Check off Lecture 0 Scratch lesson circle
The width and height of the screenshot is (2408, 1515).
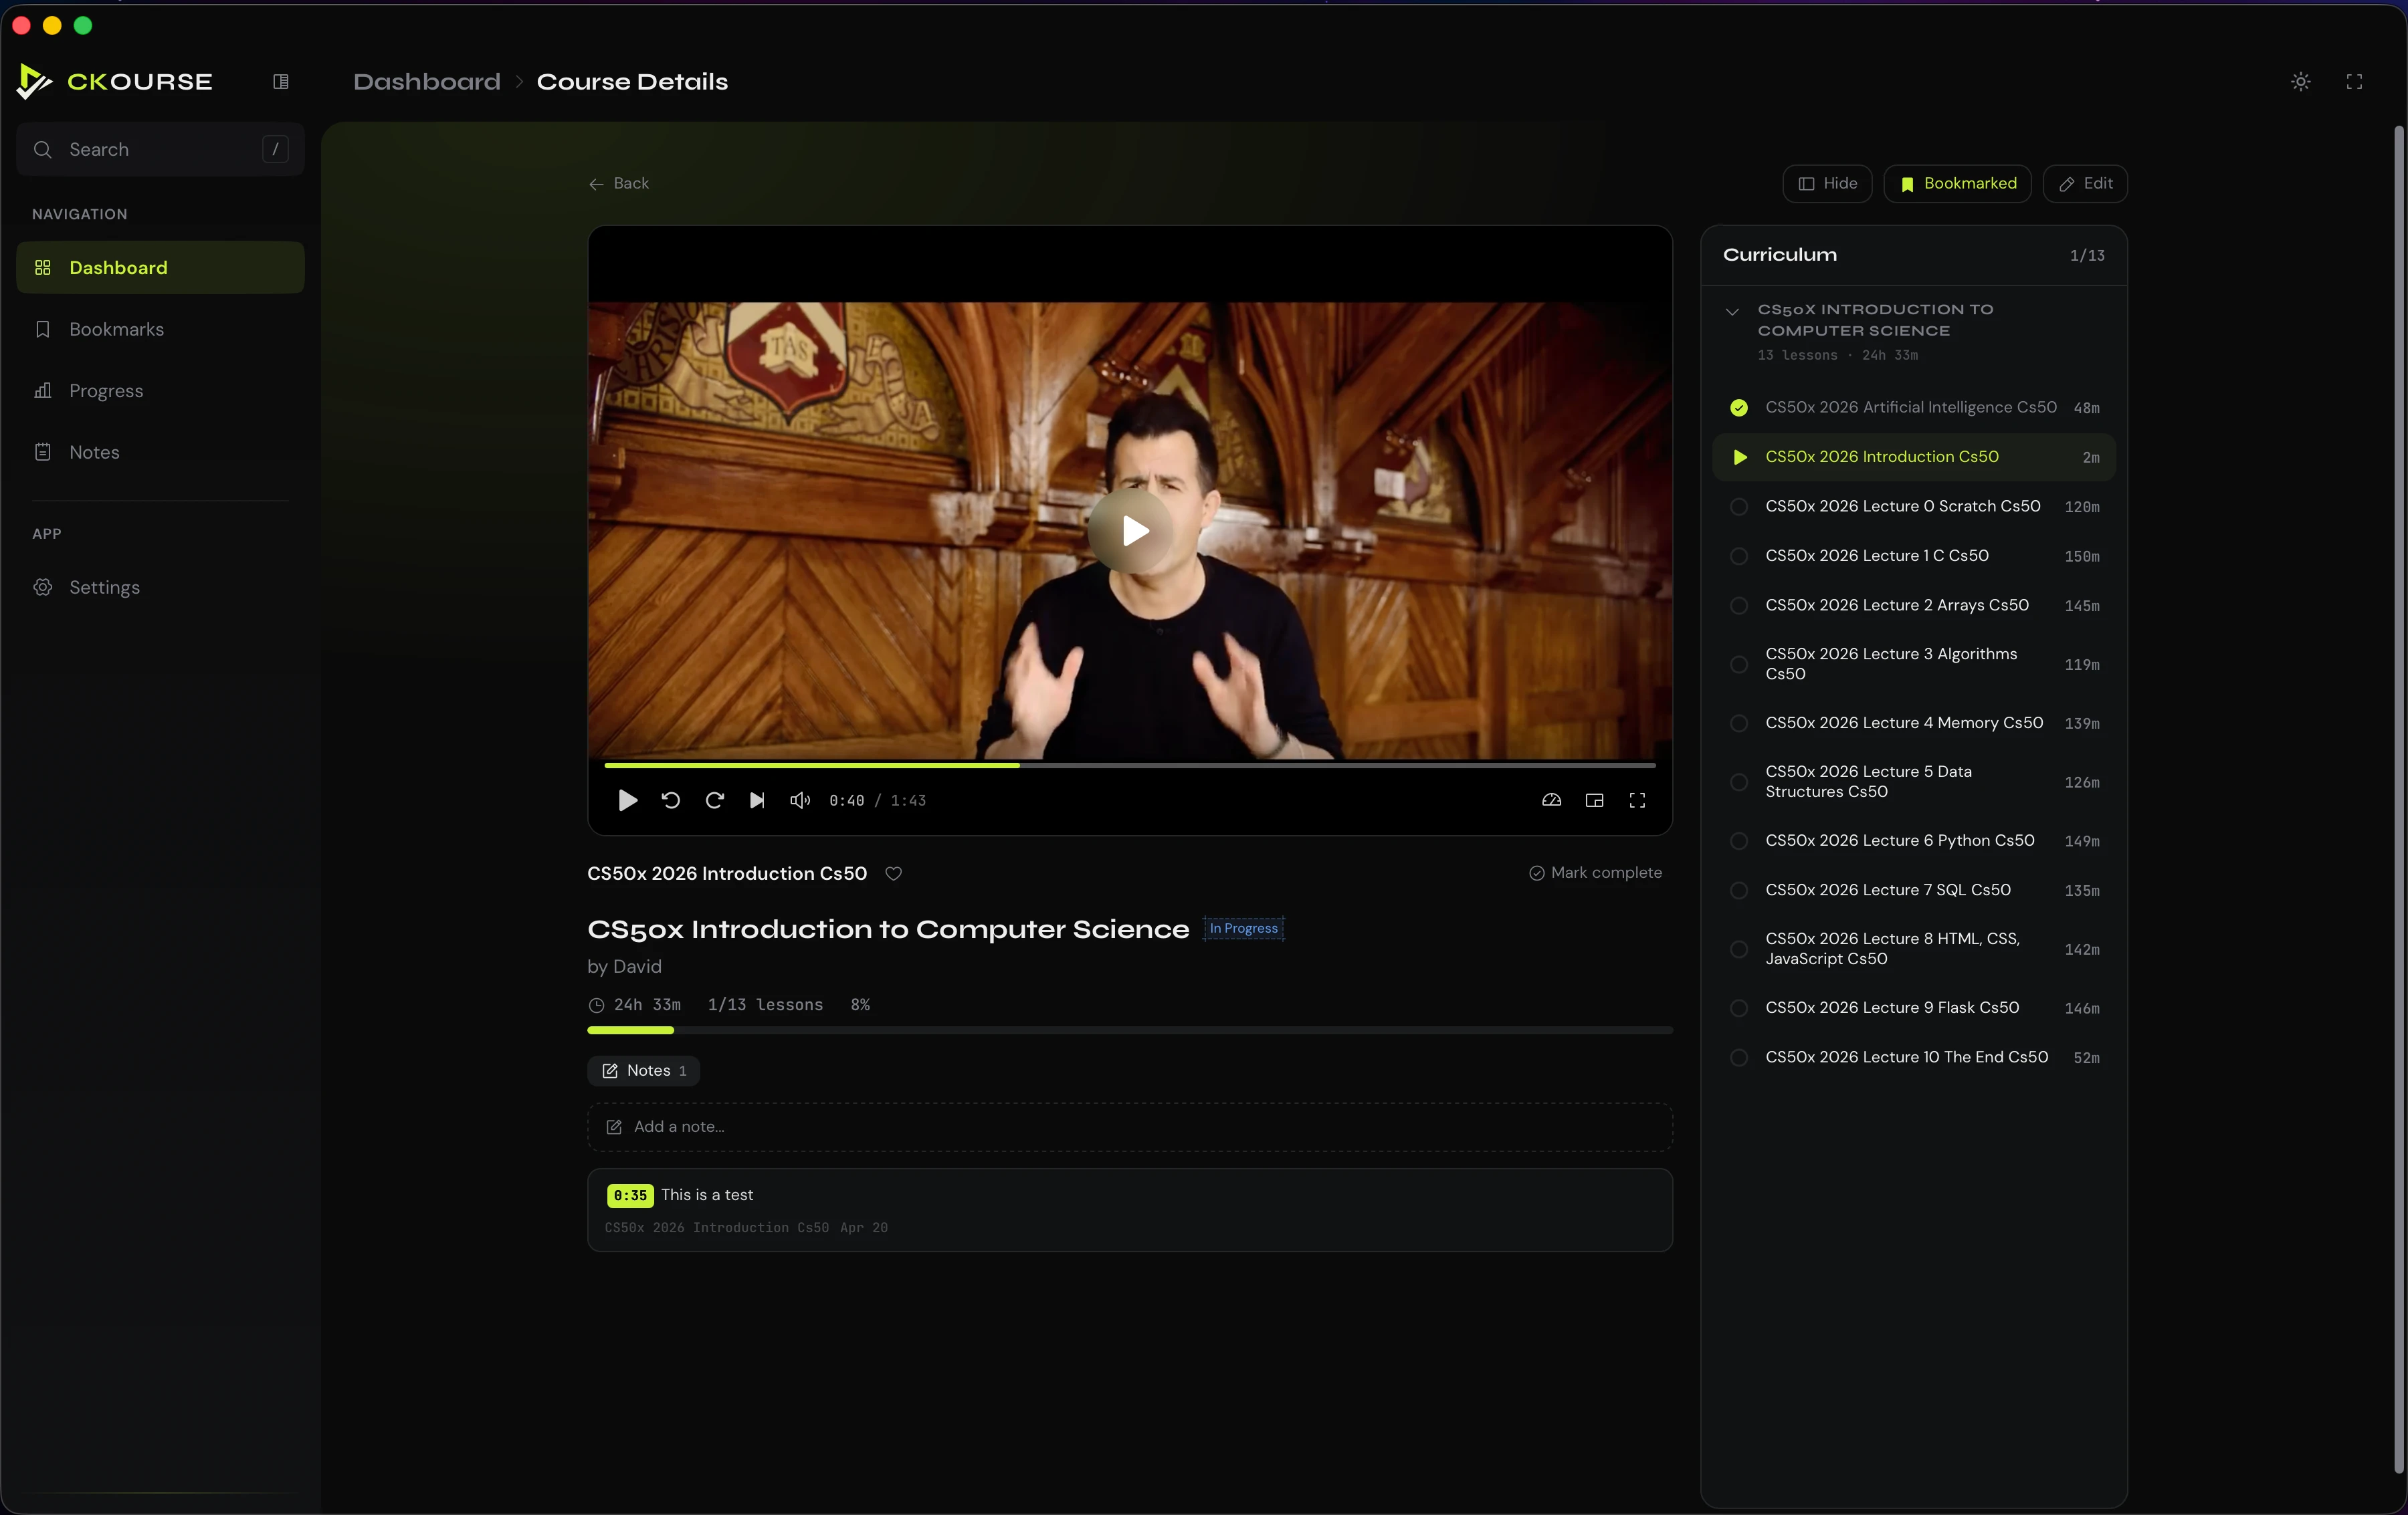(x=1739, y=507)
